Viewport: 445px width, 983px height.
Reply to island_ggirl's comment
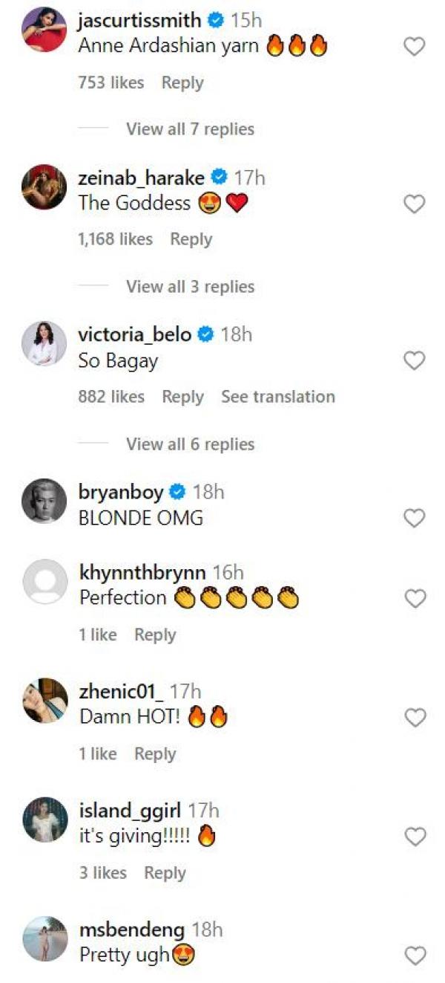click(165, 873)
